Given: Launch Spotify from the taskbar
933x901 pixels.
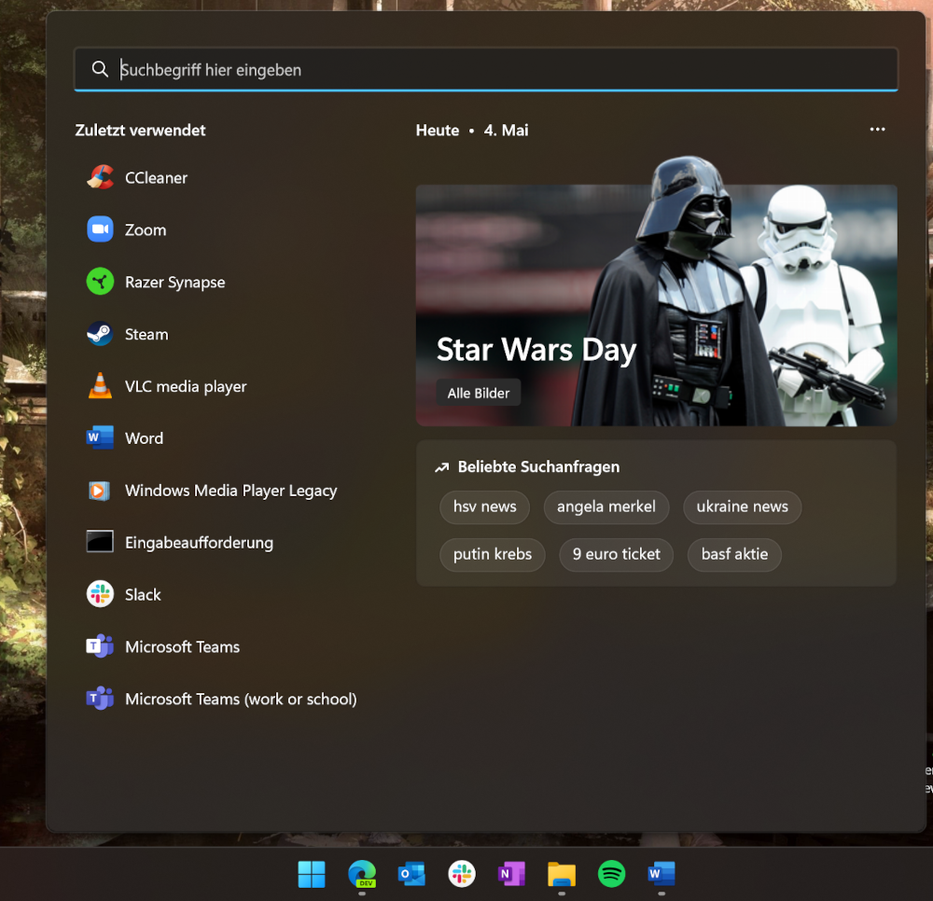Looking at the screenshot, I should click(612, 874).
